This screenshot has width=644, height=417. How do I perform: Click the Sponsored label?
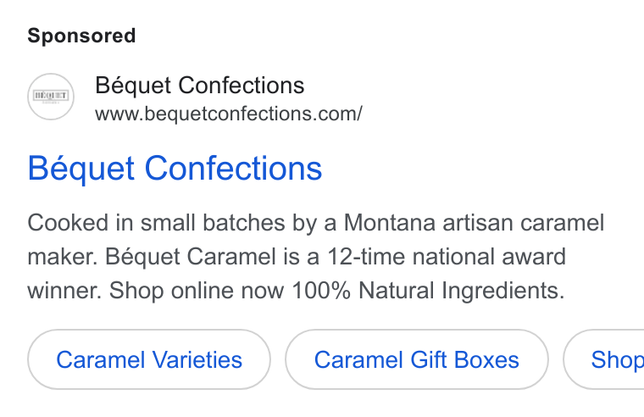click(81, 36)
